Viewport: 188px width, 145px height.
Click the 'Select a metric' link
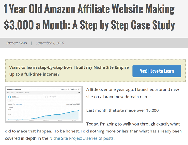(19, 104)
